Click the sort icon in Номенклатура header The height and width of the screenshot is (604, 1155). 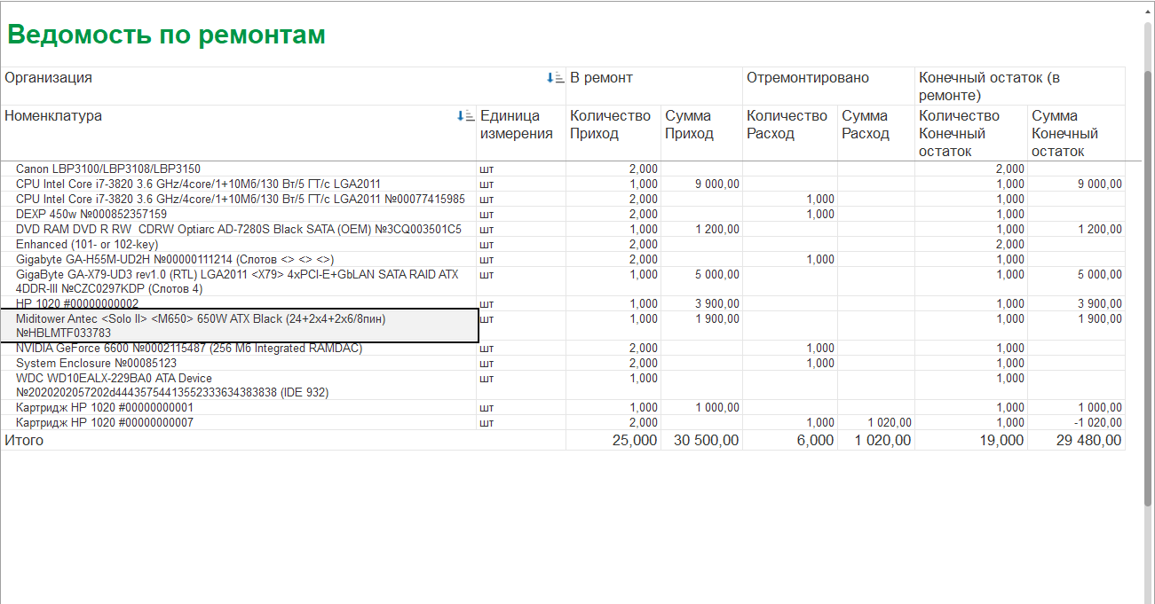pyautogui.click(x=465, y=116)
